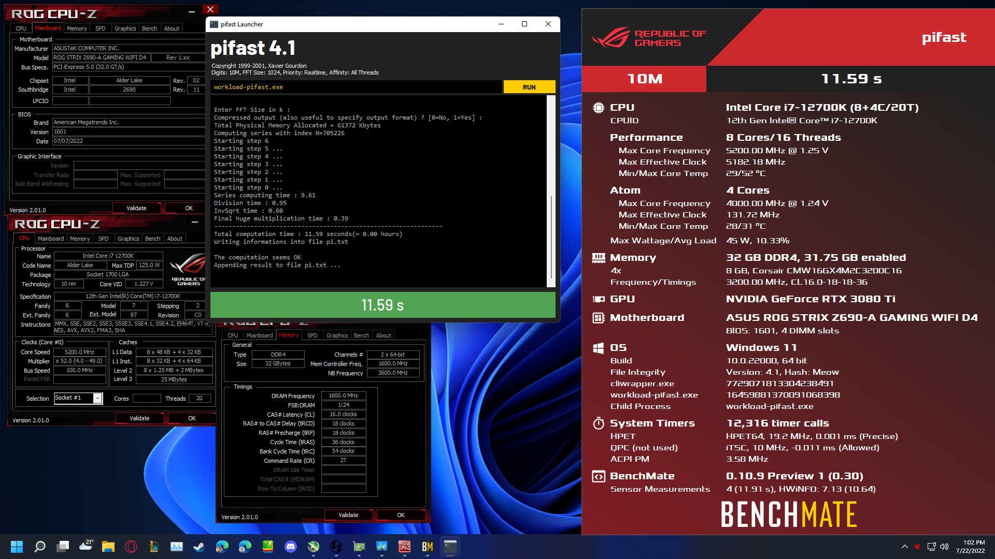Open the black circular lightning app icon
Image resolution: width=995 pixels, height=559 pixels.
[336, 547]
